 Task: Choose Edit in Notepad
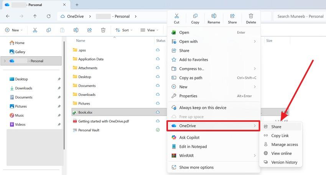click(214, 147)
